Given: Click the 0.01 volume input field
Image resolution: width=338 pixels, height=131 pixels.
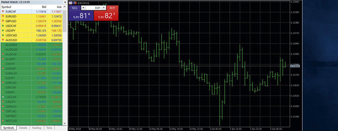Looking at the screenshot, I should 93,8.
